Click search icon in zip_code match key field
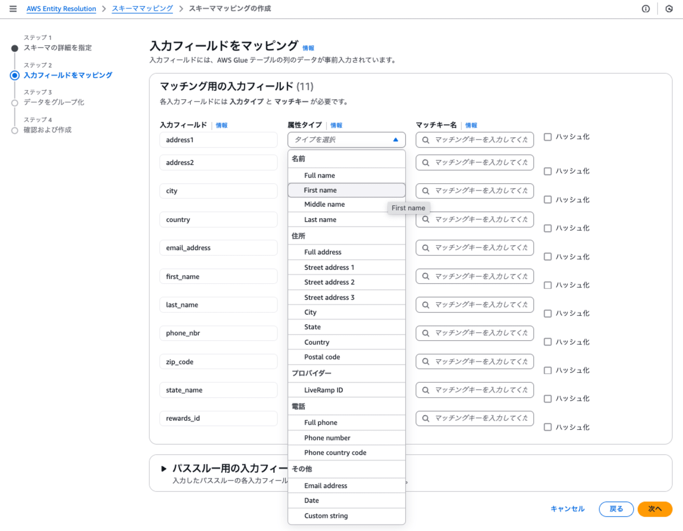683x531 pixels. point(426,362)
